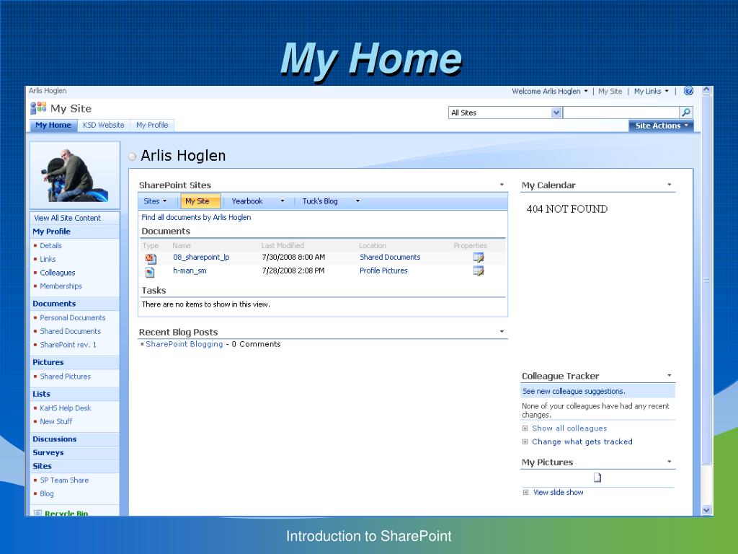Image resolution: width=738 pixels, height=554 pixels.
Task: Select the My Site tab in SharePoint Sites
Action: point(200,201)
